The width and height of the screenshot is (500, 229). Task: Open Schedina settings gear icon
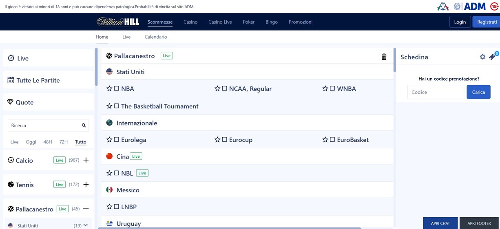(482, 57)
